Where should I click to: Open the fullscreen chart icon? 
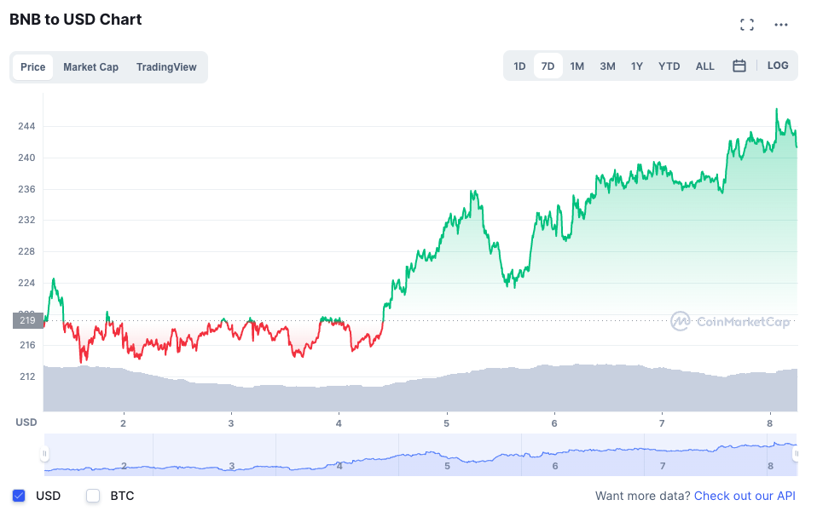tap(747, 25)
